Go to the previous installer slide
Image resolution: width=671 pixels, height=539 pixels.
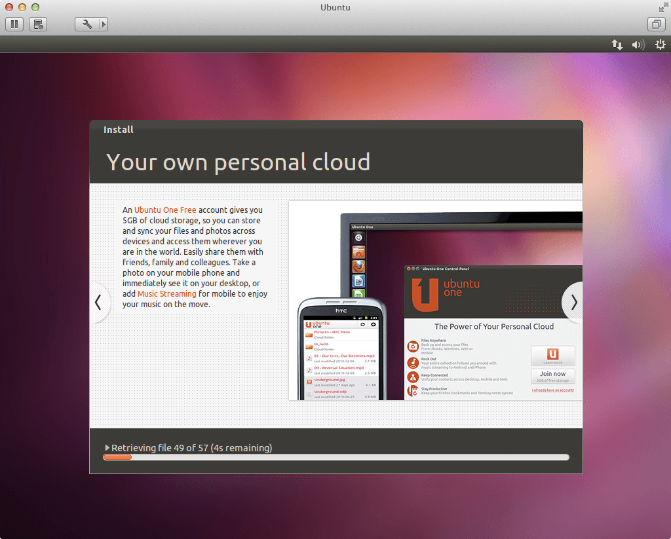99,303
